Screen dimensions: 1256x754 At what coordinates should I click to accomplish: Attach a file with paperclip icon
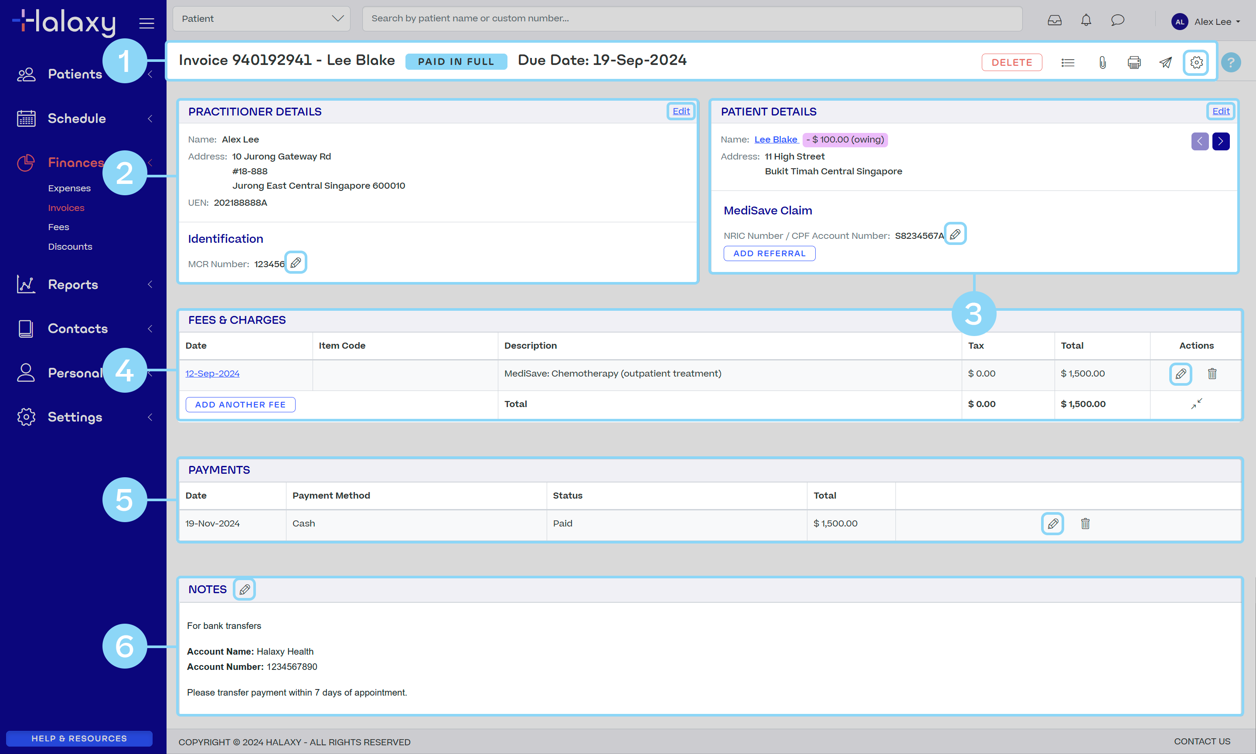[x=1103, y=62]
